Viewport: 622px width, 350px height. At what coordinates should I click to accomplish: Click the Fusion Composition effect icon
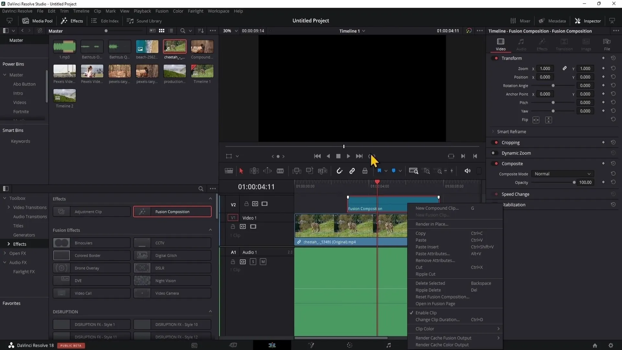point(143,212)
